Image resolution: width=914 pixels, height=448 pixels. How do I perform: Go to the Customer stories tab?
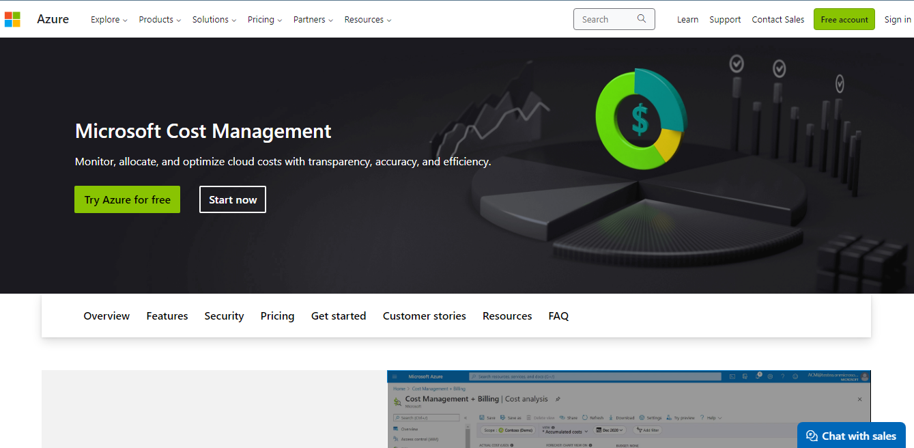[x=425, y=316]
